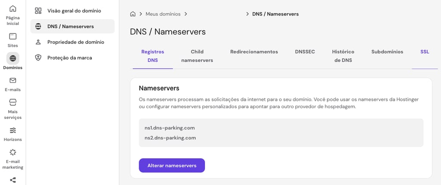Click the ns1.dns-parking.com nameserver text

coord(170,128)
